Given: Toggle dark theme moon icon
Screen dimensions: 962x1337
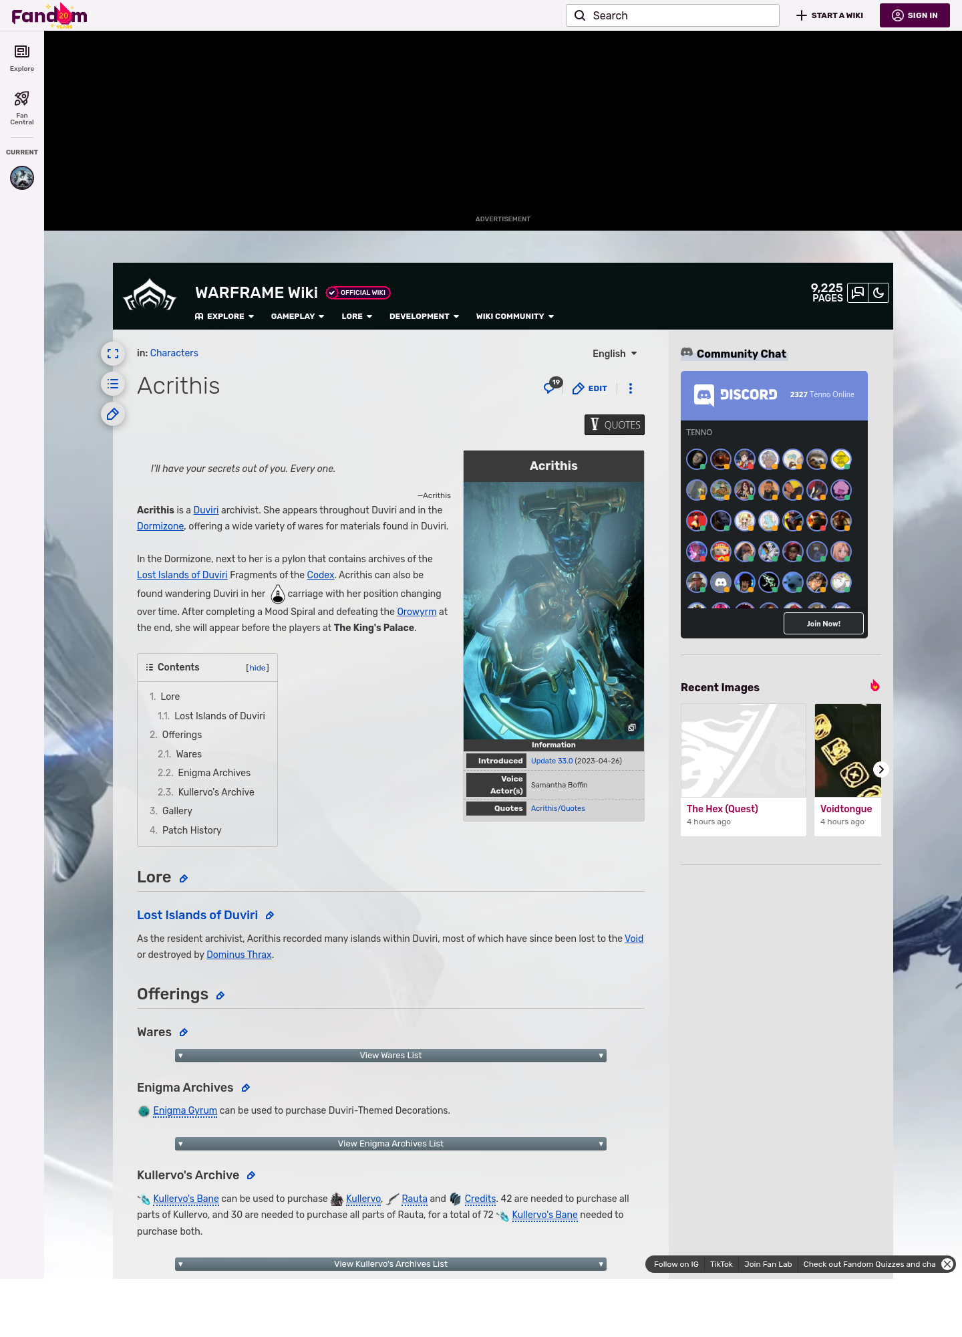Looking at the screenshot, I should [x=878, y=293].
